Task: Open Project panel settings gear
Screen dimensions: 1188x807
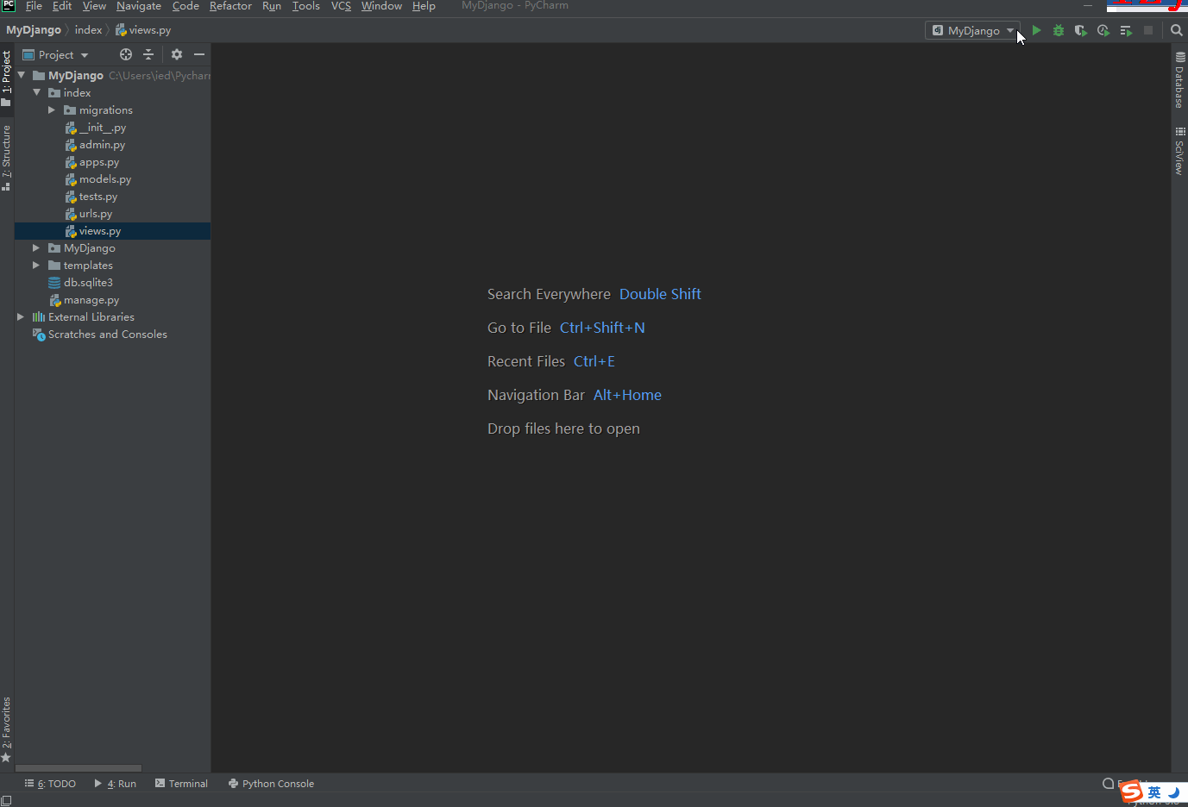Action: [177, 54]
